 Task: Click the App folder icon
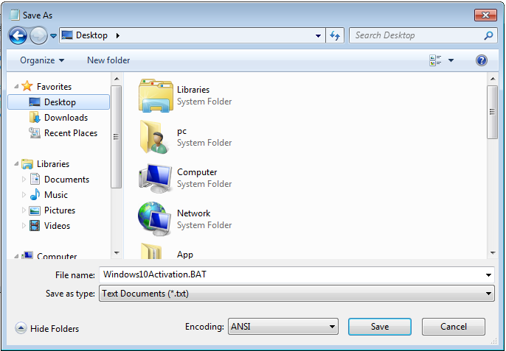[152, 251]
